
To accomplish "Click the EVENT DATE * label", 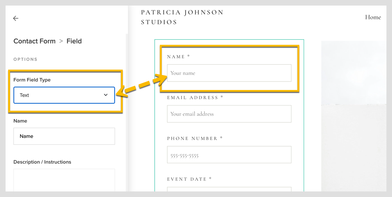I will click(x=190, y=179).
